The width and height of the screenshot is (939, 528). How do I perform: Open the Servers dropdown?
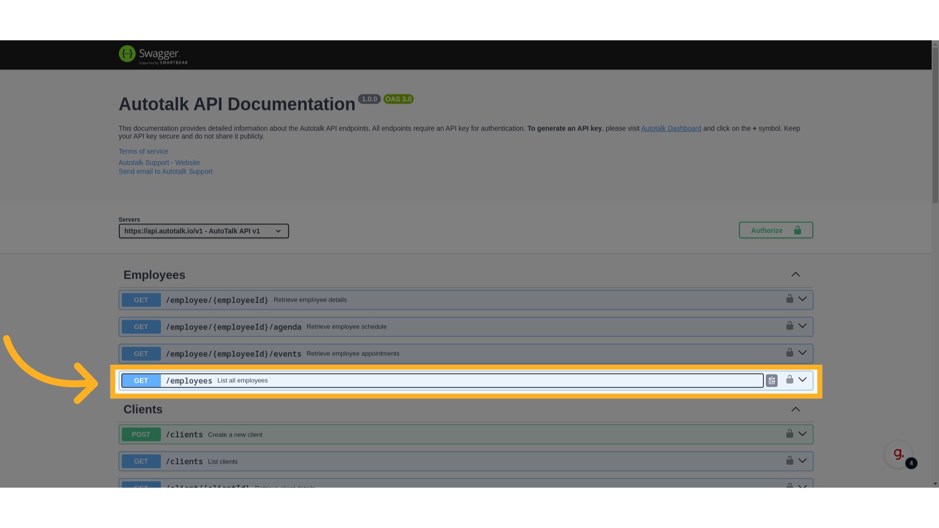[x=203, y=231]
